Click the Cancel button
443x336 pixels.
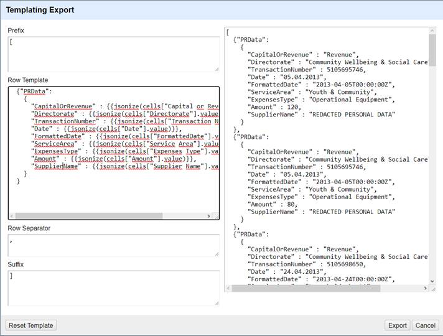(426, 325)
